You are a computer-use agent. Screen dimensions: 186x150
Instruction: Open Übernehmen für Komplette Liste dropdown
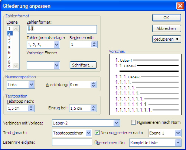(178, 143)
